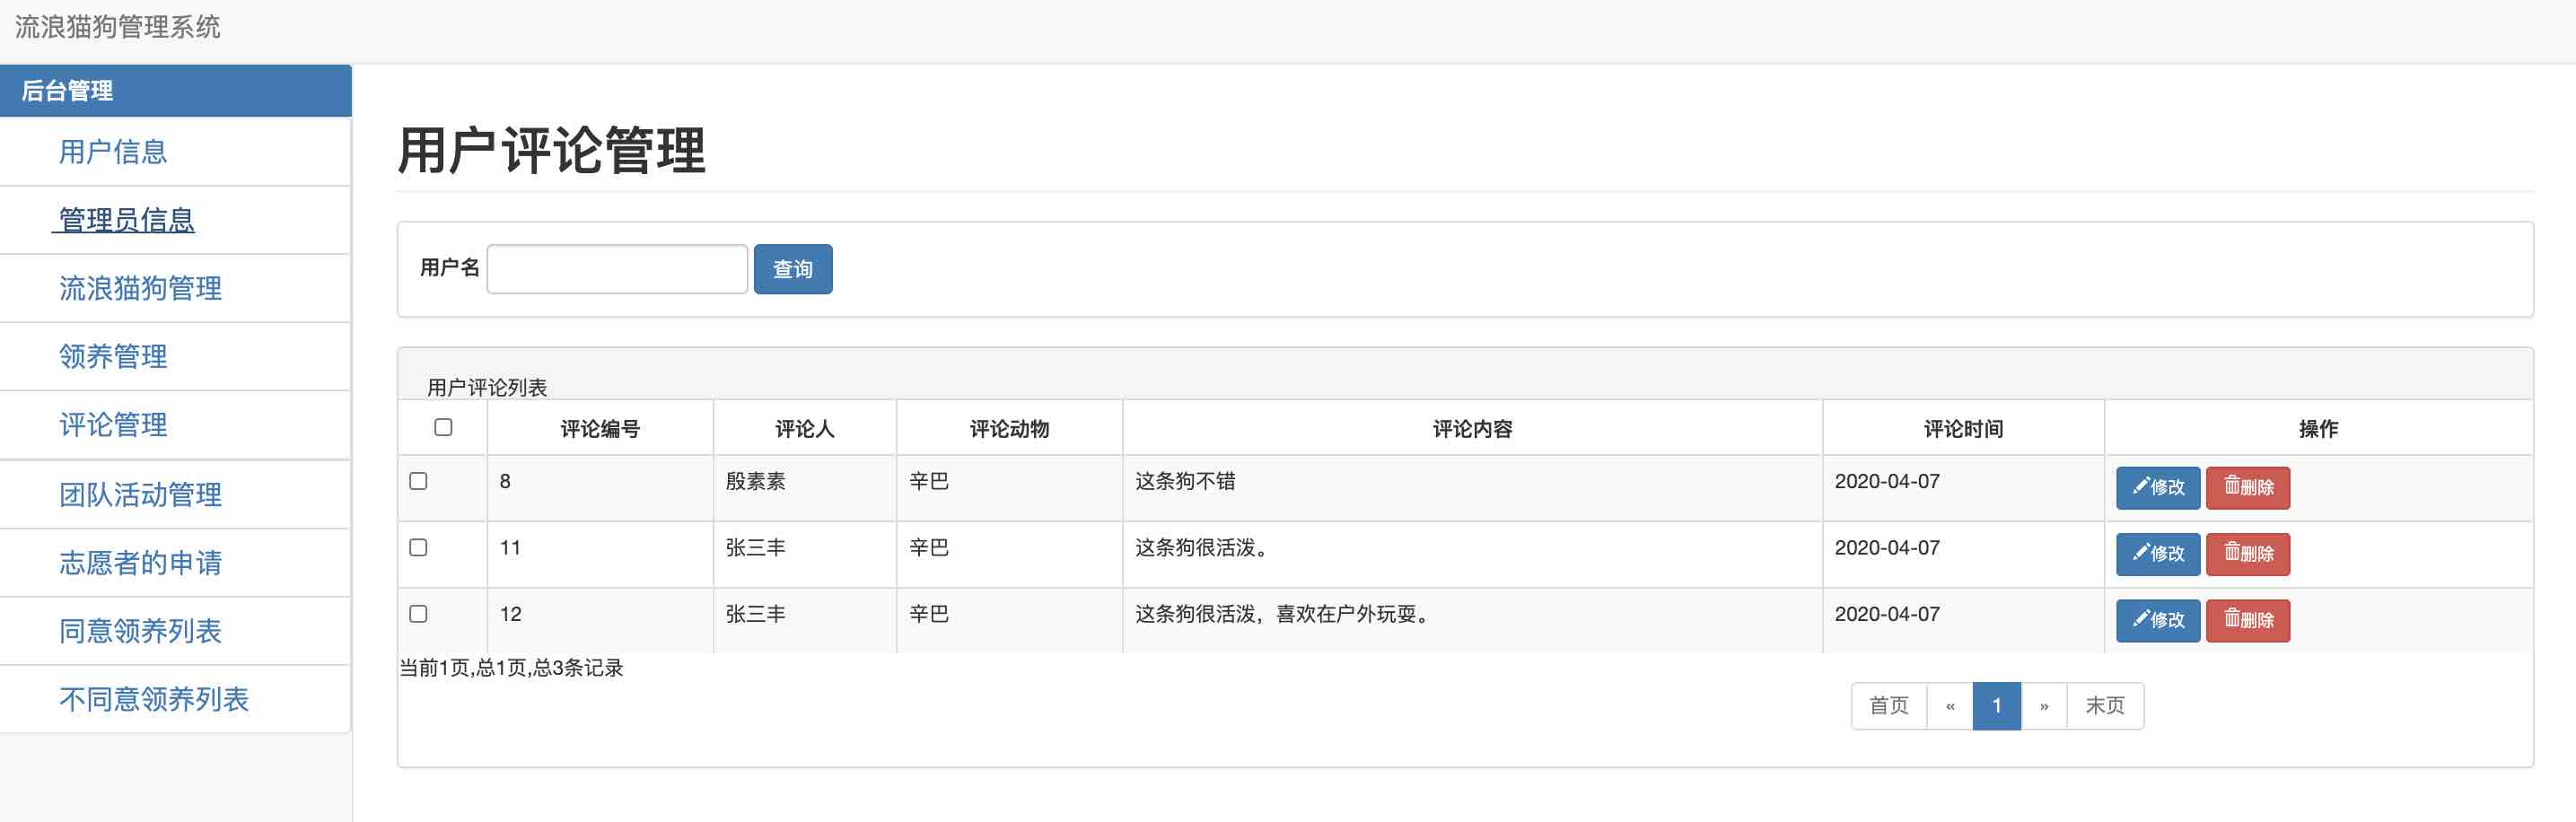Open 同意领养列表 in sidebar

(x=140, y=630)
